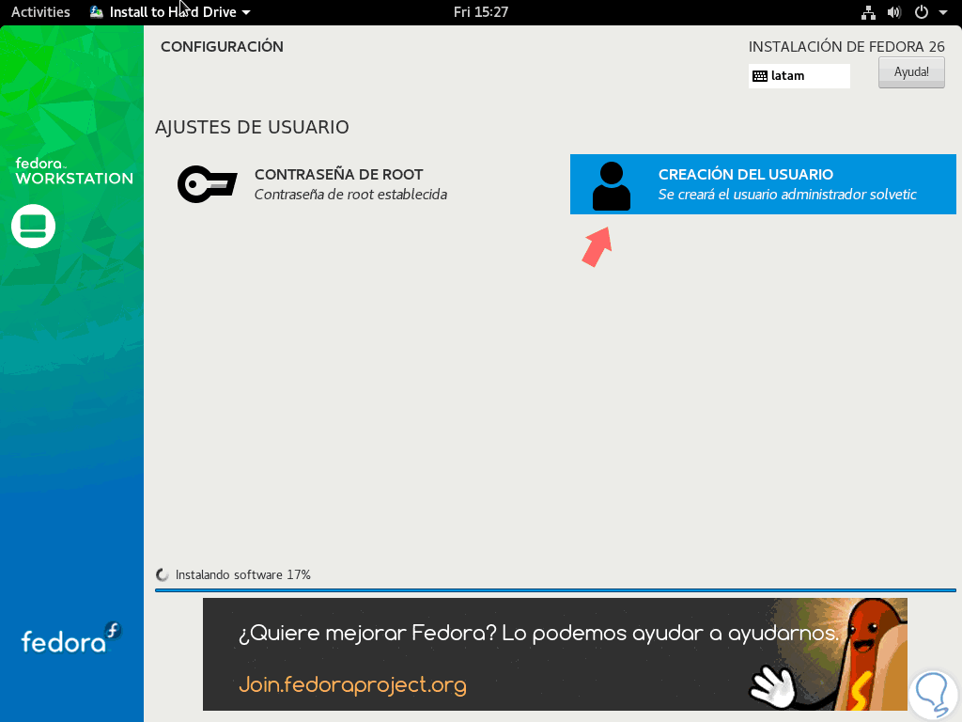Click the power icon in top bar
This screenshot has height=722, width=962.
[x=921, y=12]
